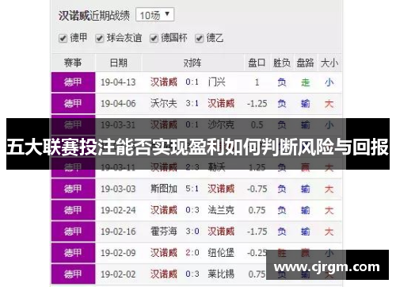Click 汉诺威 in the 19-02-16 row
This screenshot has width=396, height=287.
click(221, 232)
